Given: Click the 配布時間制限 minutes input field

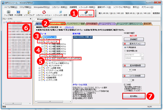Looking at the screenshot, I should [130, 70].
